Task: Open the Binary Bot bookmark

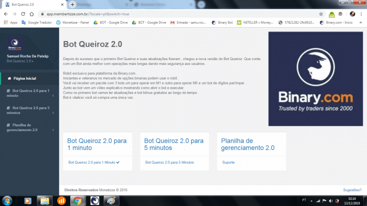Action: [222, 22]
